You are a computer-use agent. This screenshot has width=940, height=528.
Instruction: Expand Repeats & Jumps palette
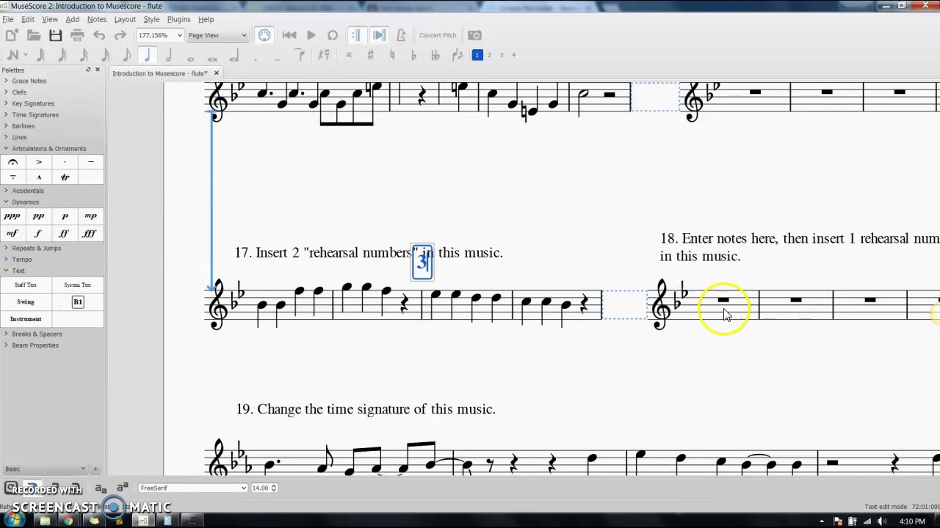coord(36,248)
